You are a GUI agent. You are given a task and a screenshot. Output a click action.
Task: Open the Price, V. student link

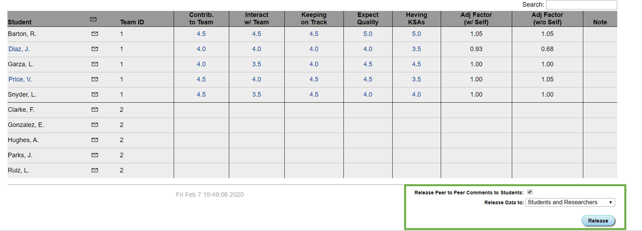[20, 79]
